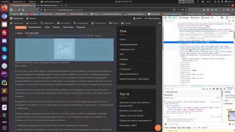Click the orange scroll-to-top round button
This screenshot has width=235, height=132.
[158, 128]
